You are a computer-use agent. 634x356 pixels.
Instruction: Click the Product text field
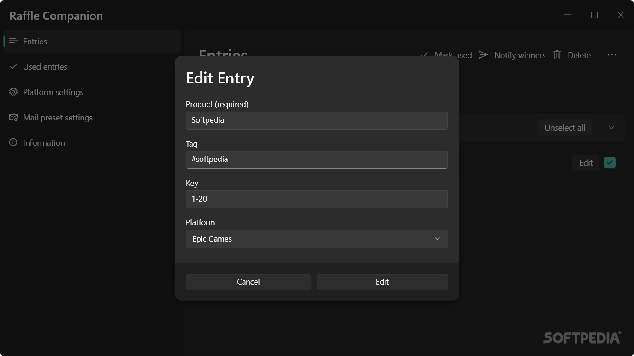click(x=317, y=120)
